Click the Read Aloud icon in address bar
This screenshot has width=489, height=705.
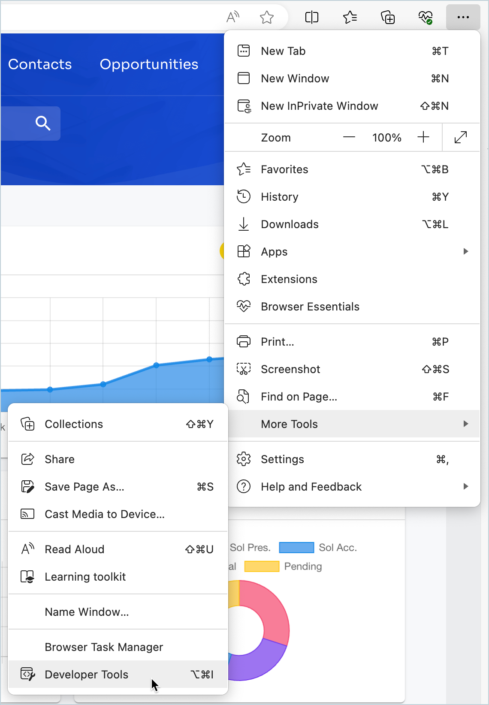click(x=232, y=17)
